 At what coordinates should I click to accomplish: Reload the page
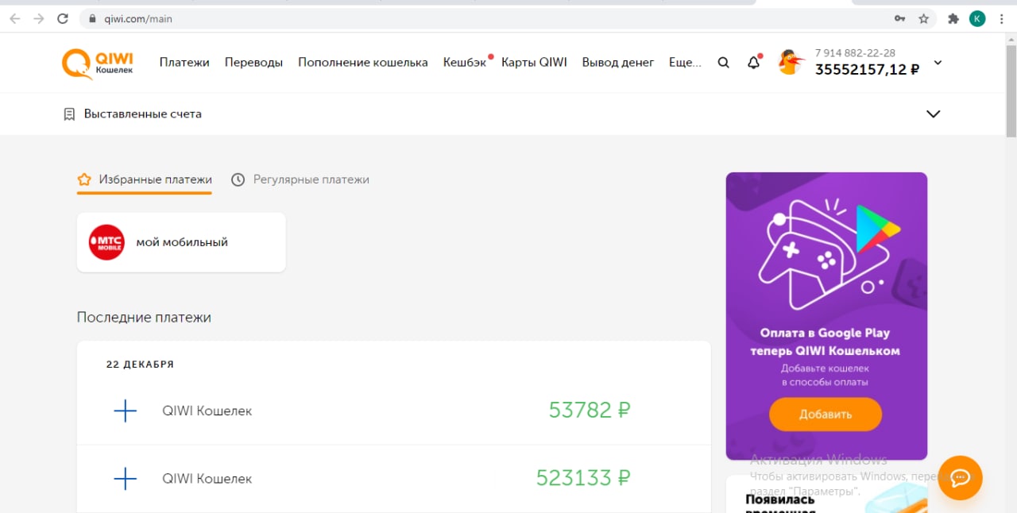(x=63, y=18)
